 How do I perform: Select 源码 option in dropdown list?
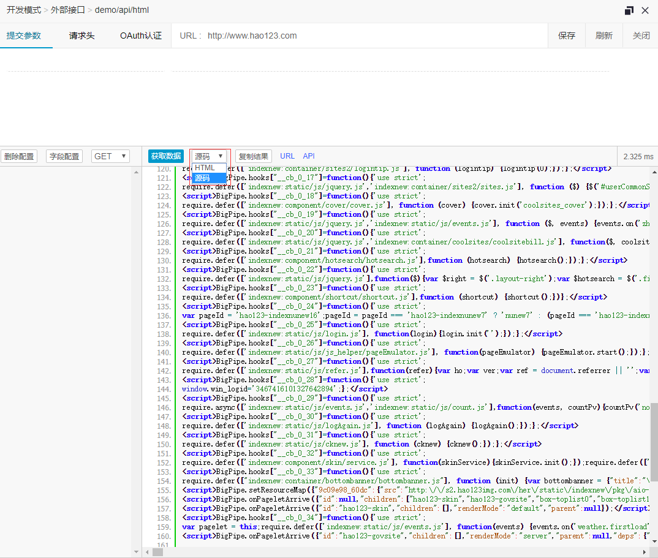(x=209, y=178)
